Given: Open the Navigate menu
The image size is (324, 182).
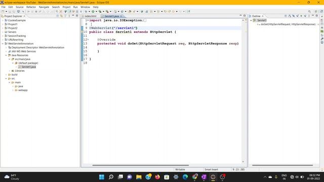Looking at the screenshot, I should [x=44, y=7].
